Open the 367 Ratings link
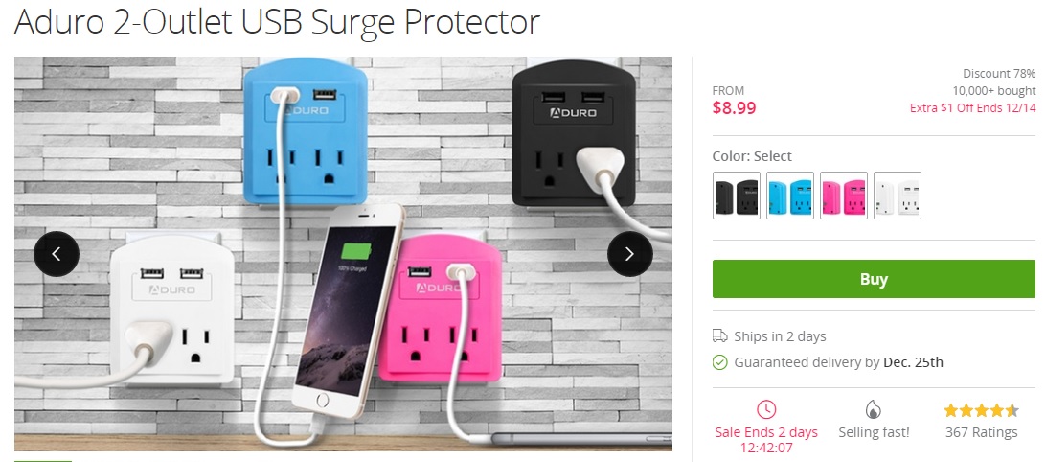 [981, 432]
